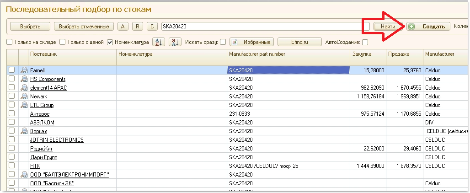This screenshot has width=470, height=193.
Task: Toggle the 'Только с ценой' checkbox
Action: point(63,42)
